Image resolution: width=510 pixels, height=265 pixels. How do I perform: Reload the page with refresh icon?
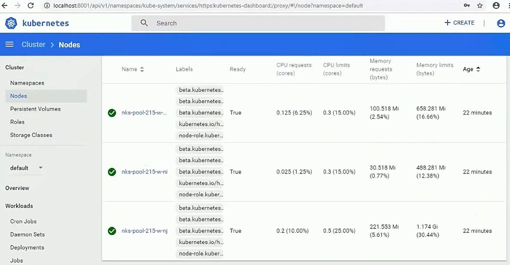click(x=31, y=5)
